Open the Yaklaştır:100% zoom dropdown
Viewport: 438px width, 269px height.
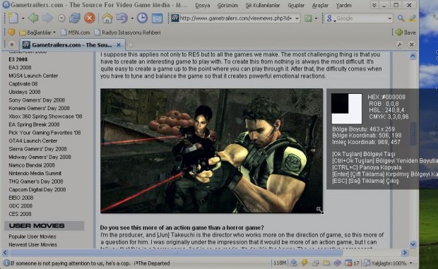[411, 263]
